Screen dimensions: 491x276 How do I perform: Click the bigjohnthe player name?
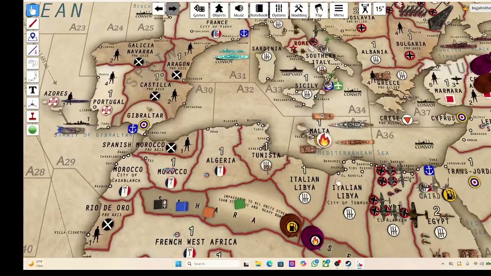click(481, 8)
